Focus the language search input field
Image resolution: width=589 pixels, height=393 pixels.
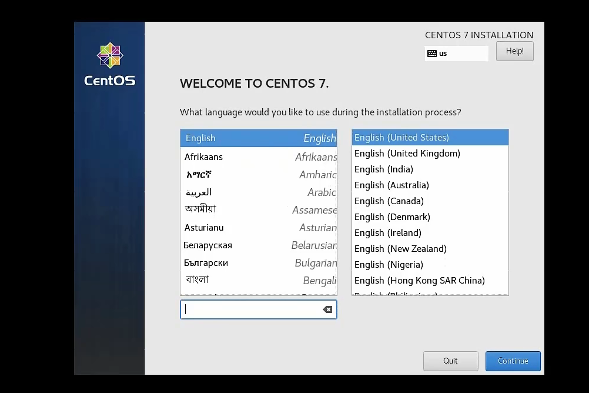[x=259, y=309]
